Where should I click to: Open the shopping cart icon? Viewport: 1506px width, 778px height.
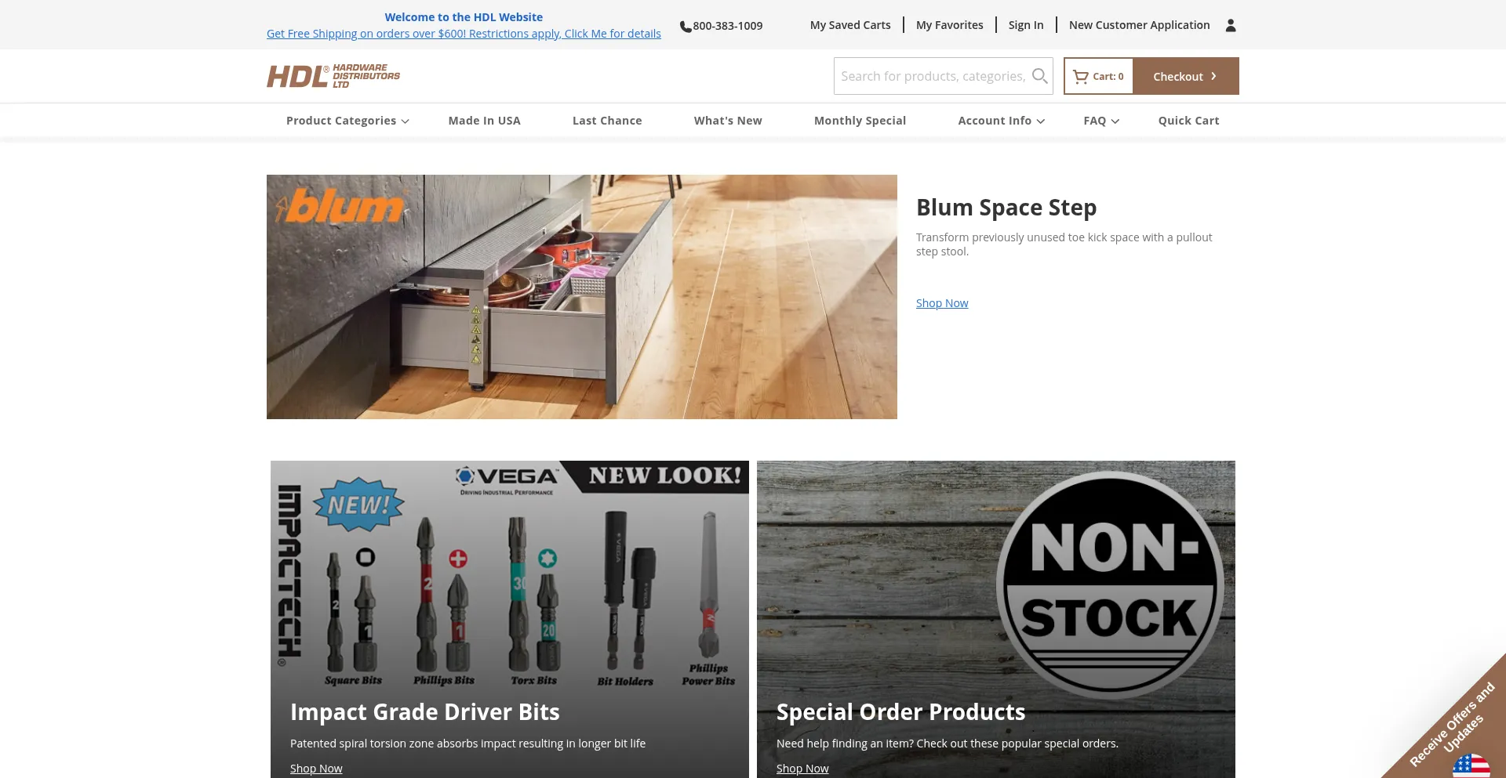pyautogui.click(x=1080, y=77)
